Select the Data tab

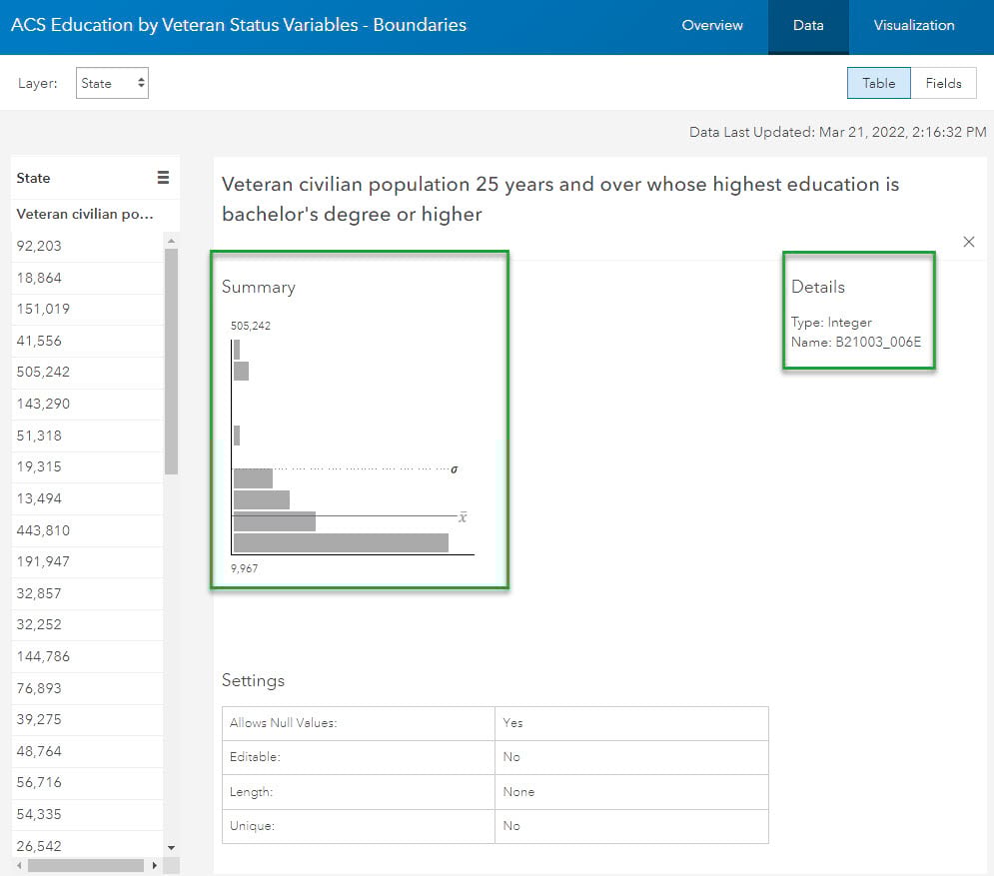point(808,25)
